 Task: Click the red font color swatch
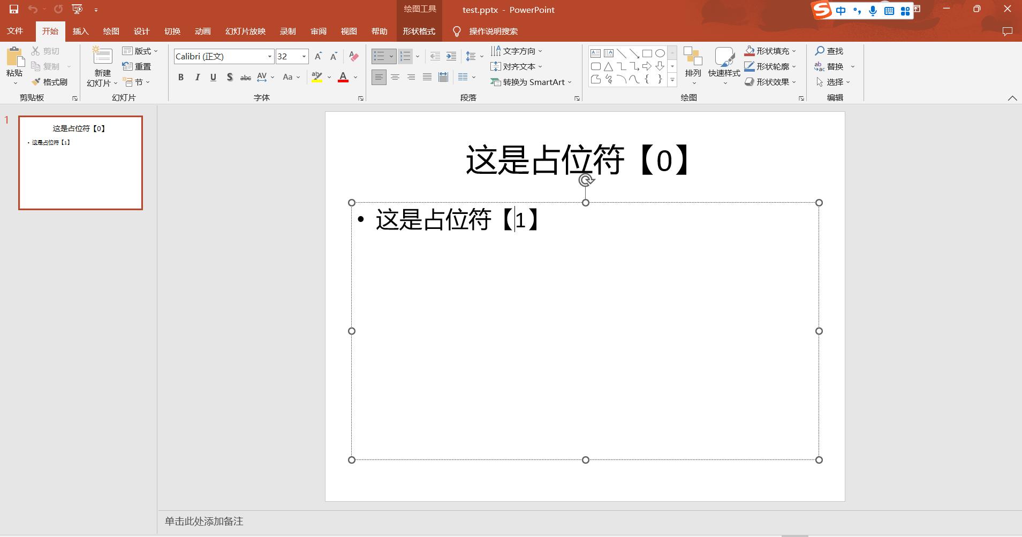click(343, 77)
